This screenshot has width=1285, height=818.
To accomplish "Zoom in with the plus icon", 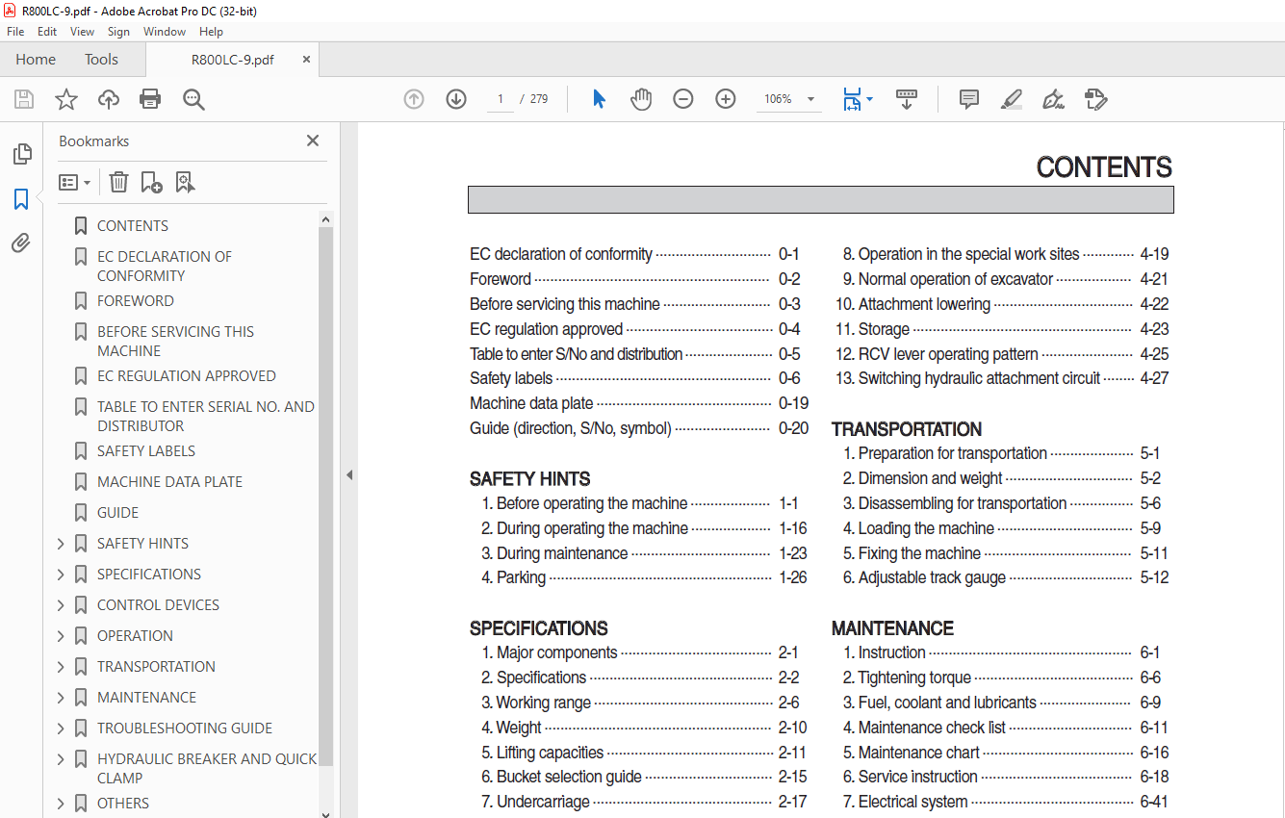I will (726, 99).
